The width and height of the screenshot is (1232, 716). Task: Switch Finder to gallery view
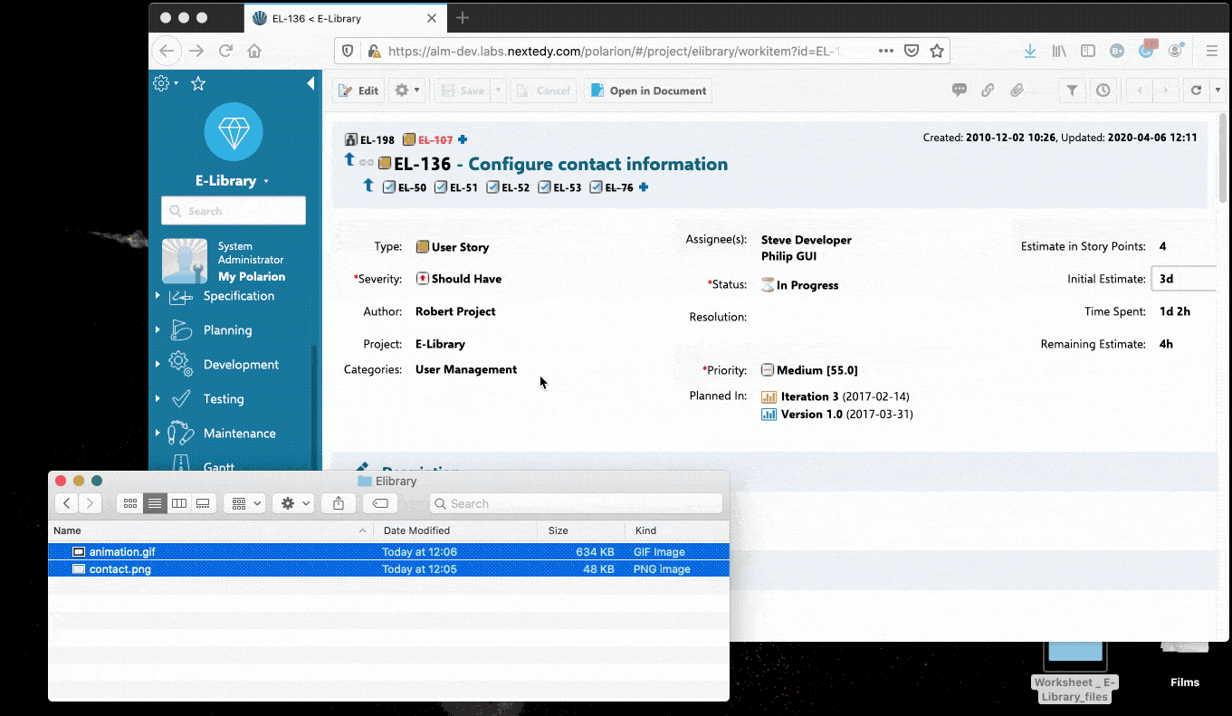click(204, 503)
